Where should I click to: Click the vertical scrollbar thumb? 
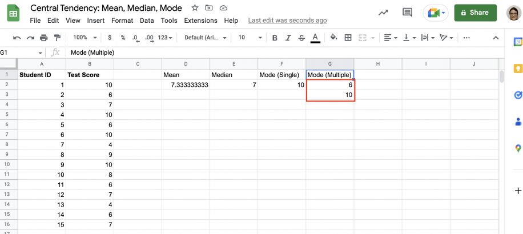502,76
